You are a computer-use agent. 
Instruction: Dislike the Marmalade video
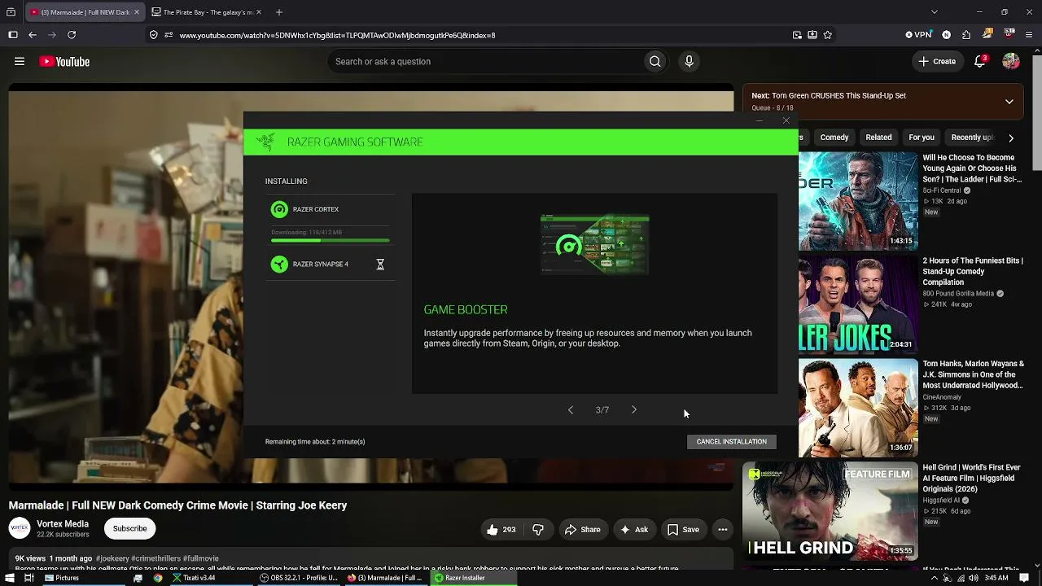click(x=538, y=530)
